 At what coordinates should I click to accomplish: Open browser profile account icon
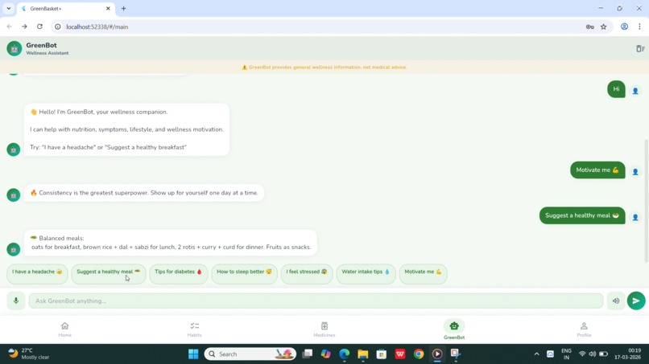[x=624, y=27]
